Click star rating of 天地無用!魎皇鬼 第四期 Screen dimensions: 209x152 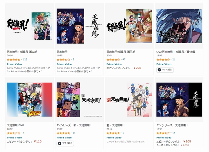[x=14, y=59]
